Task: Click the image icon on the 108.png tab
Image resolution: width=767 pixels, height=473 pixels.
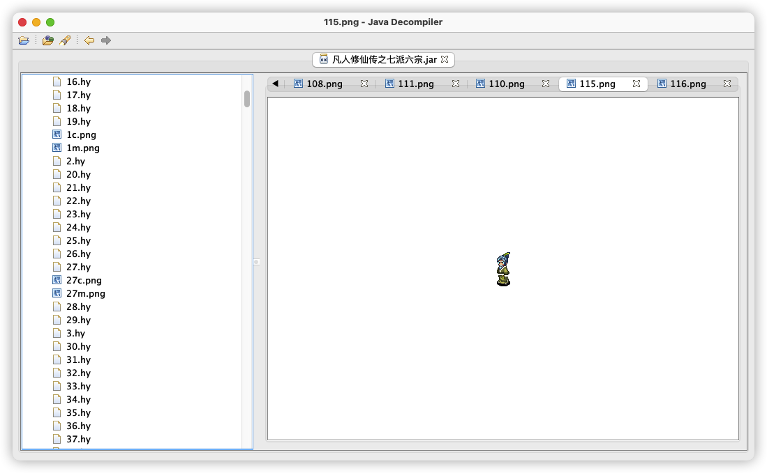Action: point(298,84)
